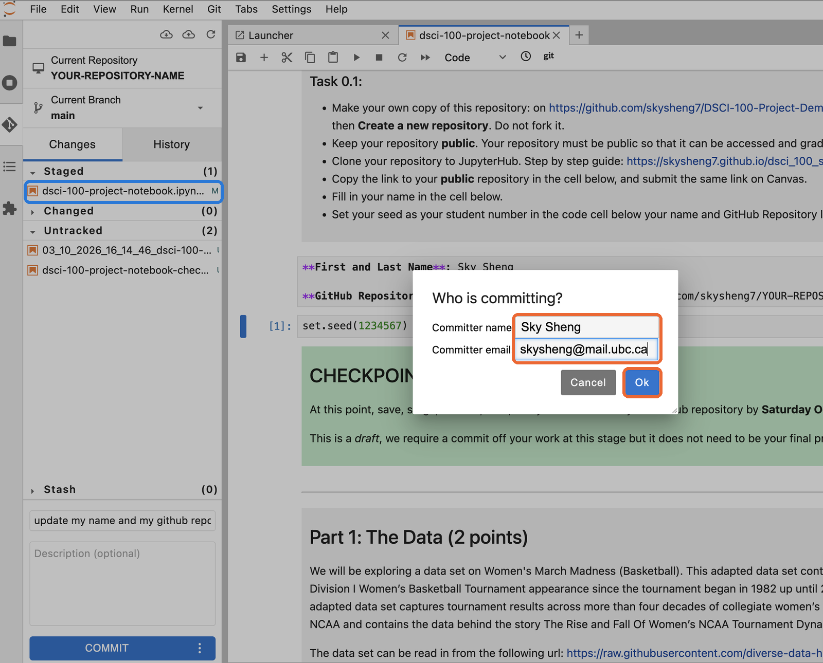Copy selected cells toolbar icon
Viewport: 823px width, 663px height.
pyautogui.click(x=310, y=58)
